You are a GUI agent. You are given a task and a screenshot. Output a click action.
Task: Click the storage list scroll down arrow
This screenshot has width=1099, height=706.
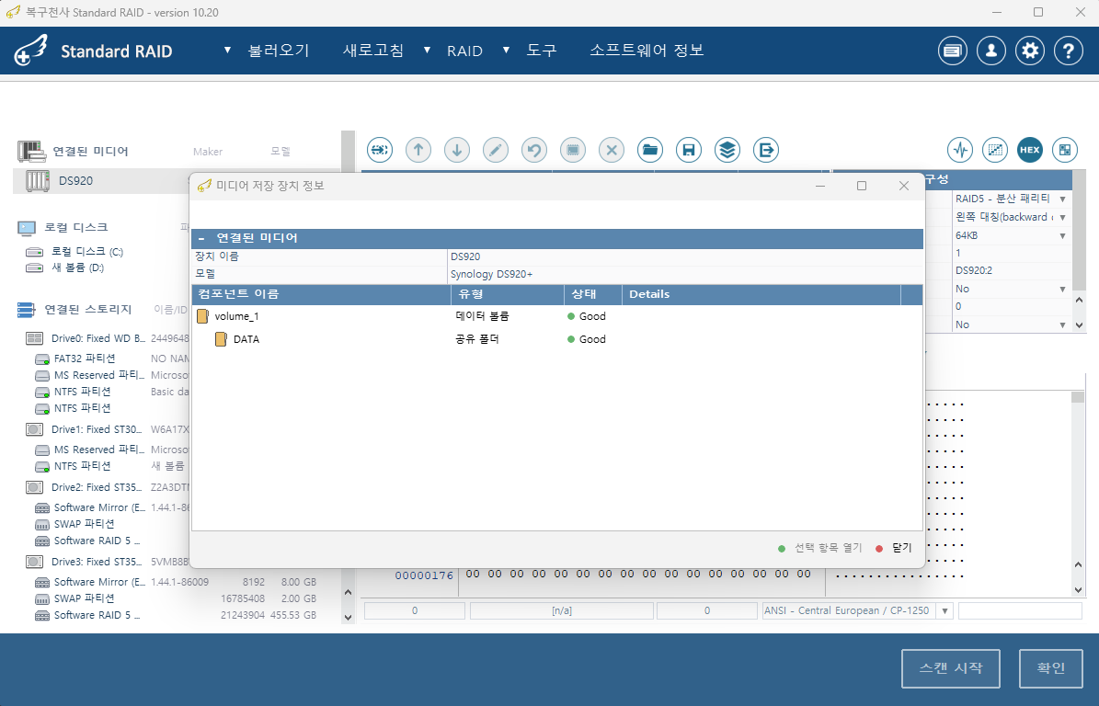pyautogui.click(x=349, y=617)
